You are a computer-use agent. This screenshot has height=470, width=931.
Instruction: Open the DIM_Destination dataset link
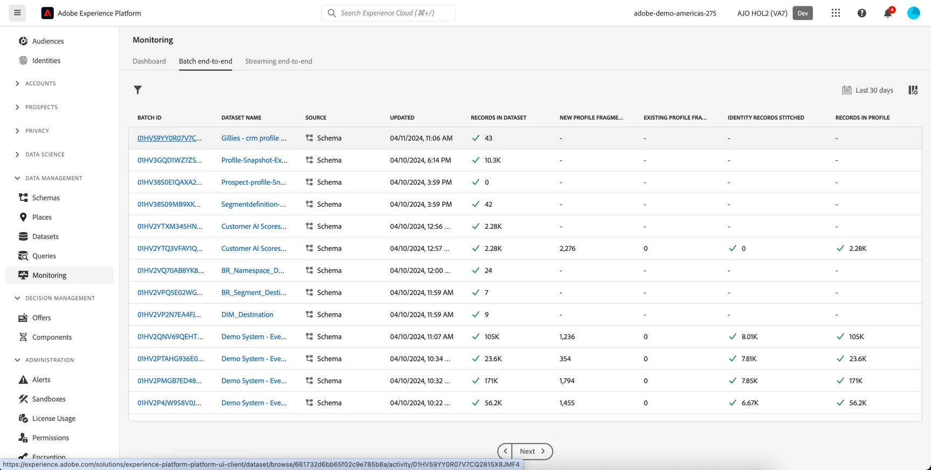(247, 314)
